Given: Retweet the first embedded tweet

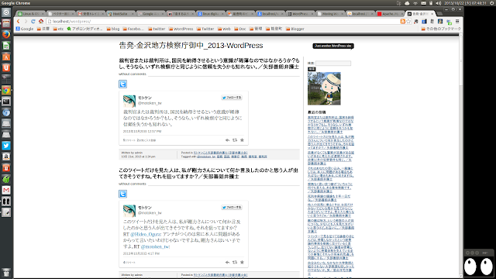Looking at the screenshot, I should 235,139.
